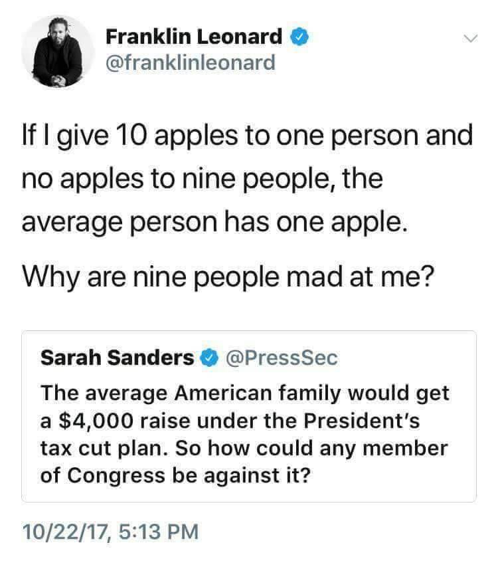Click the Sarah Sanders name in quoted tweet
The image size is (498, 561).
coord(117,358)
